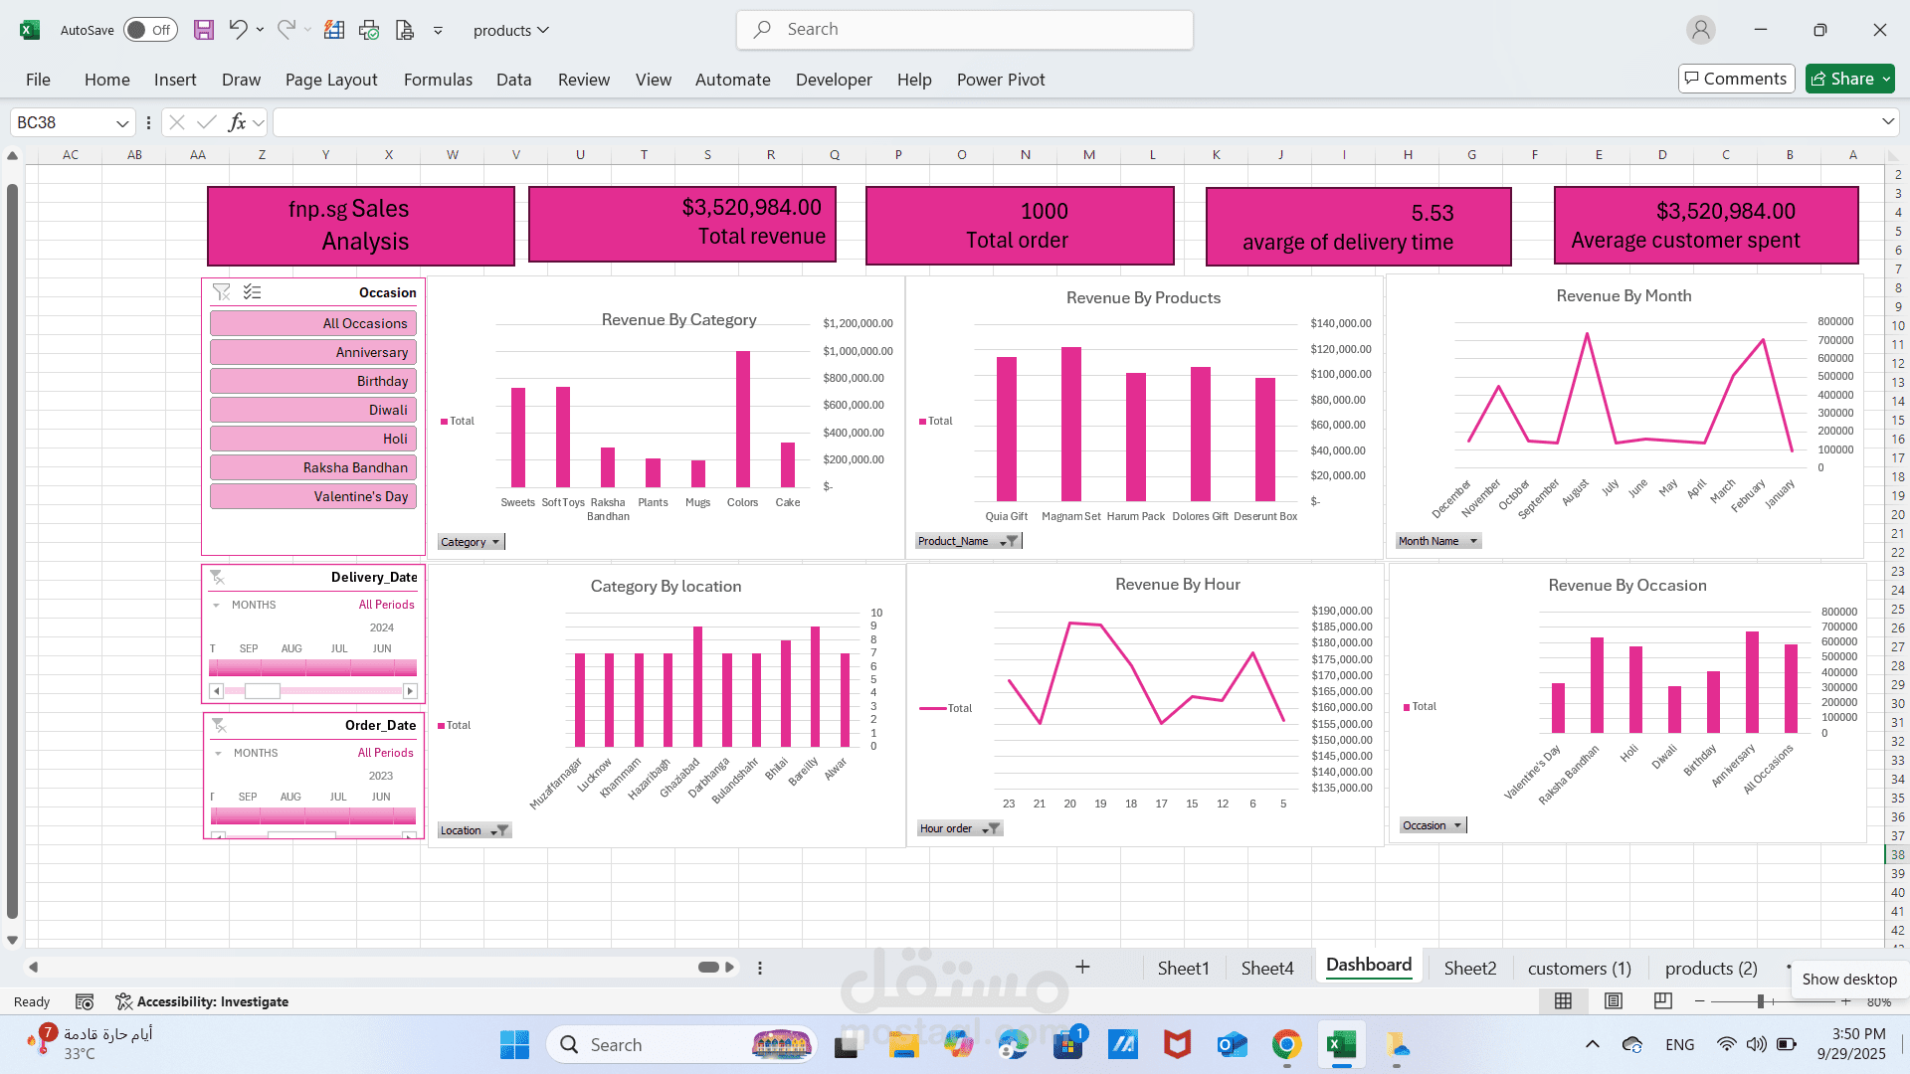
Task: Click the Excel icon on the taskbar
Action: pyautogui.click(x=1341, y=1045)
